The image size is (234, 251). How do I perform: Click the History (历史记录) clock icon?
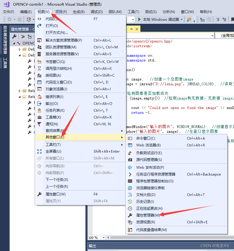(x=130, y=202)
